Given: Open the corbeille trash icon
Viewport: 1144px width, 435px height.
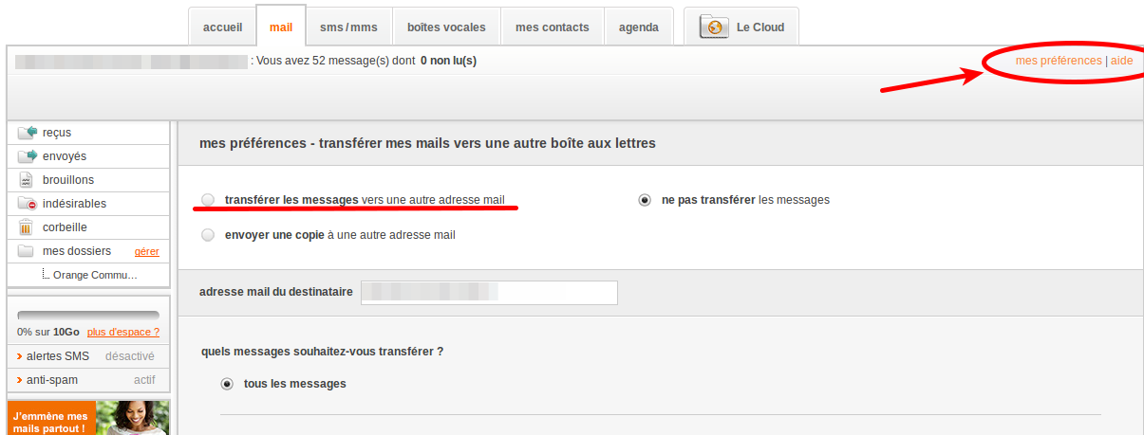Looking at the screenshot, I should [x=26, y=227].
